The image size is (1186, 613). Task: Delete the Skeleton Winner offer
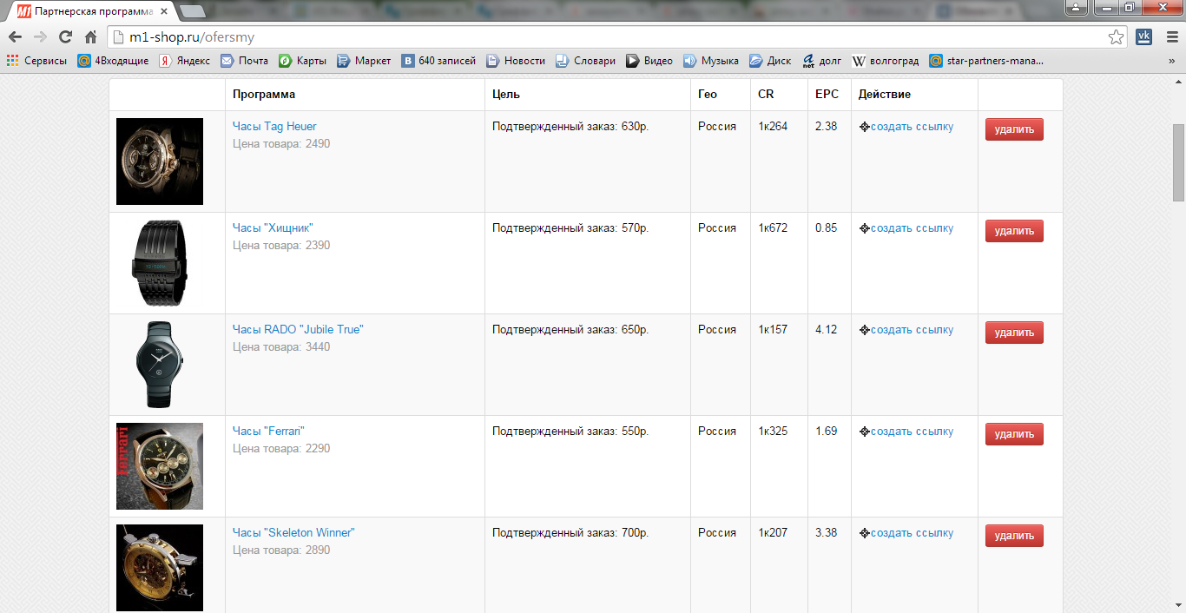tap(1014, 536)
